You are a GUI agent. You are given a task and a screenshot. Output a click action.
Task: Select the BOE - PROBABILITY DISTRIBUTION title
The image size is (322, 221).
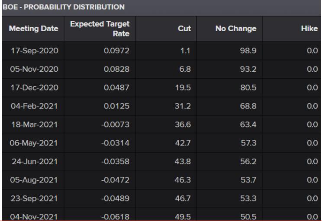click(x=64, y=7)
